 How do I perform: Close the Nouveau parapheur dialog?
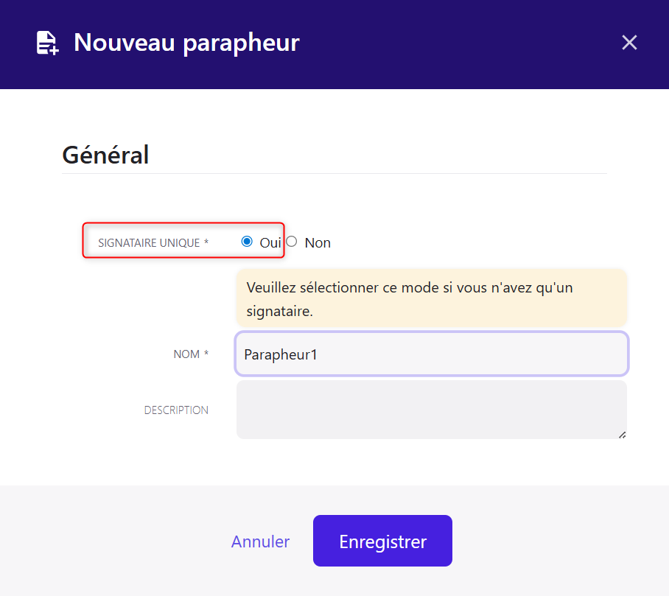coord(629,43)
